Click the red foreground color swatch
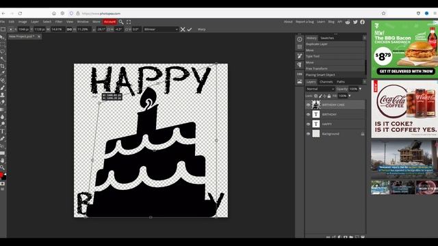Viewport: 438px width, 246px height. 1,175
